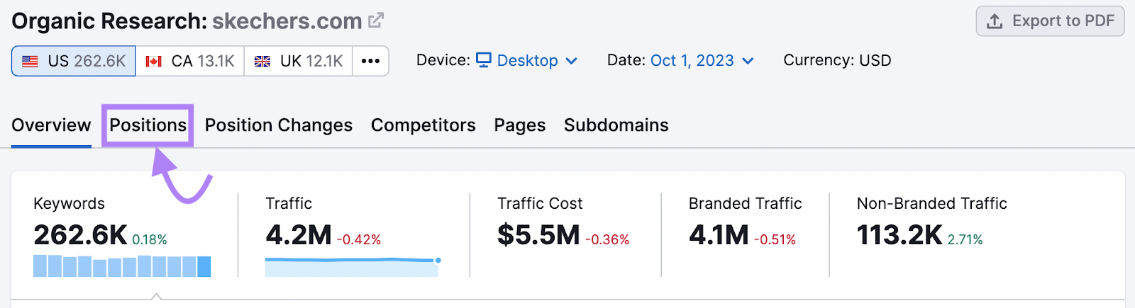The width and height of the screenshot is (1135, 308).
Task: Click the Traffic trend line chart
Action: coord(353,266)
